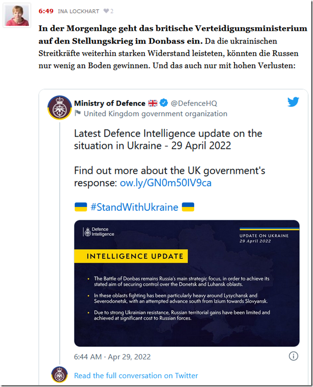The width and height of the screenshot is (313, 387).
Task: Click Ina Lockhart's author photo
Action: (17, 15)
